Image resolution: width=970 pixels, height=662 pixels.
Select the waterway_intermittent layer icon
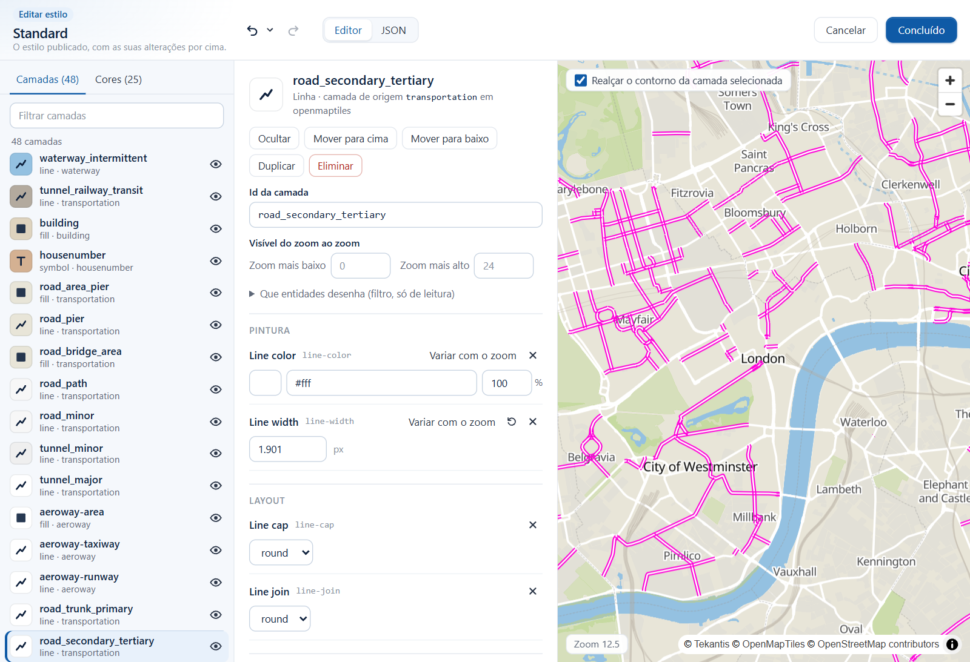[x=21, y=164]
